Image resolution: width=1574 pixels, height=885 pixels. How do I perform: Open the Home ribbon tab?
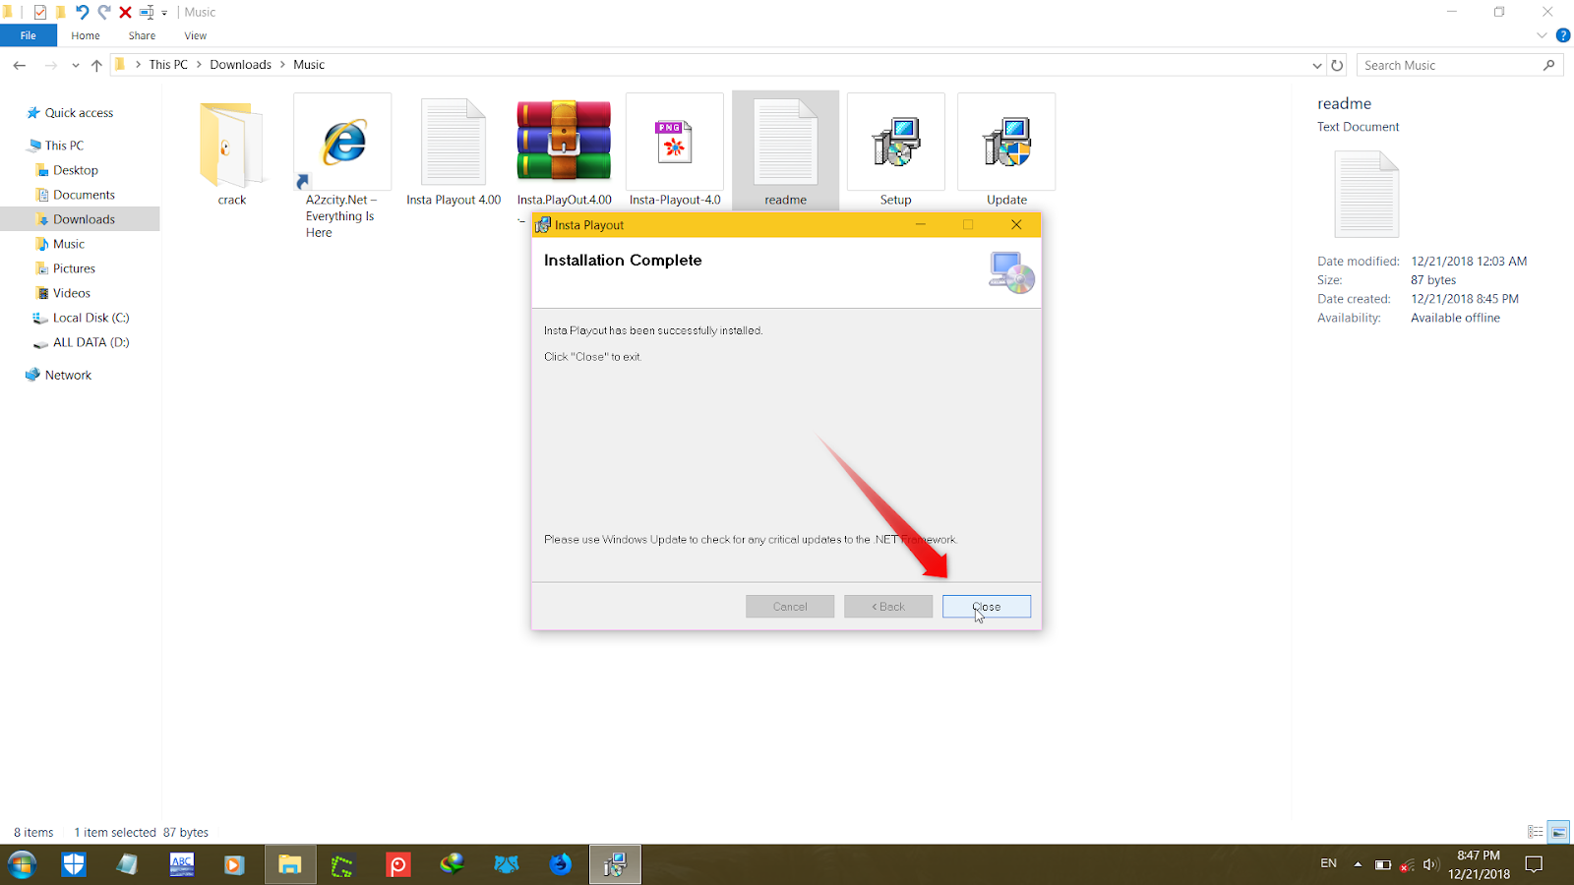point(86,35)
